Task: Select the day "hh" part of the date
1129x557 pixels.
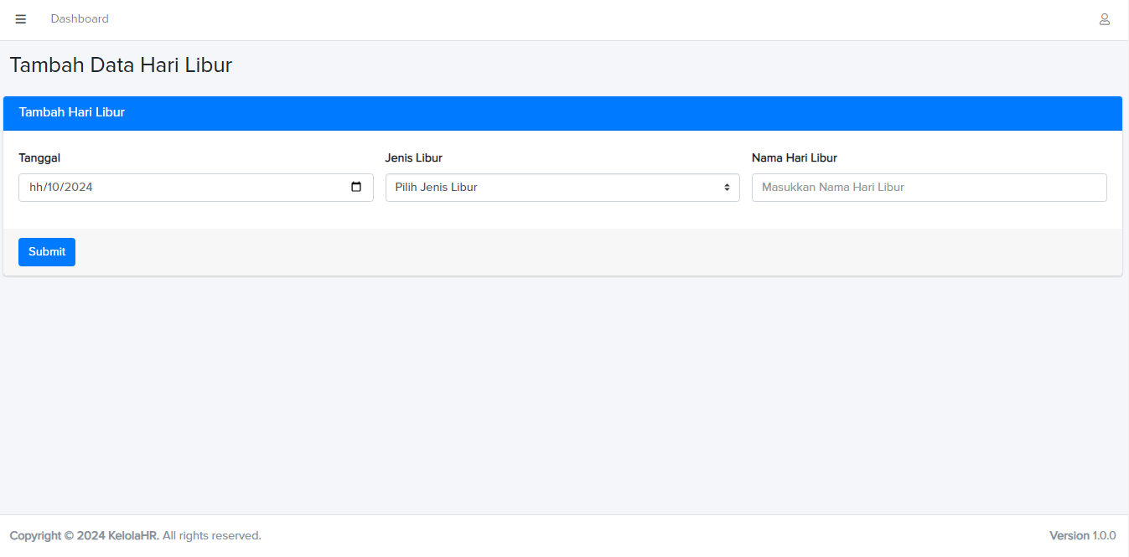Action: pyautogui.click(x=36, y=188)
